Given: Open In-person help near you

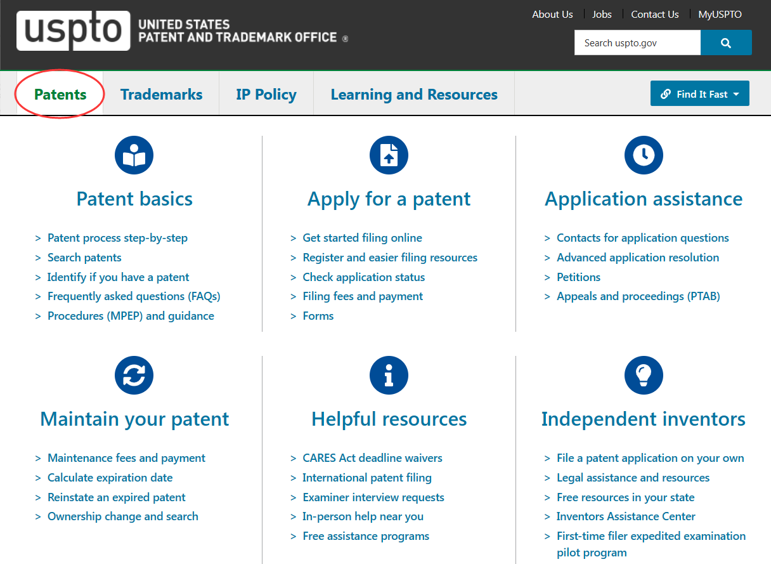Looking at the screenshot, I should 363,516.
